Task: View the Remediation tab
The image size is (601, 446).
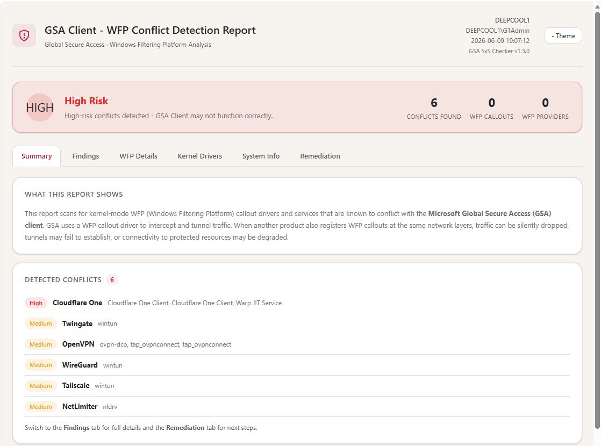Action: 320,156
